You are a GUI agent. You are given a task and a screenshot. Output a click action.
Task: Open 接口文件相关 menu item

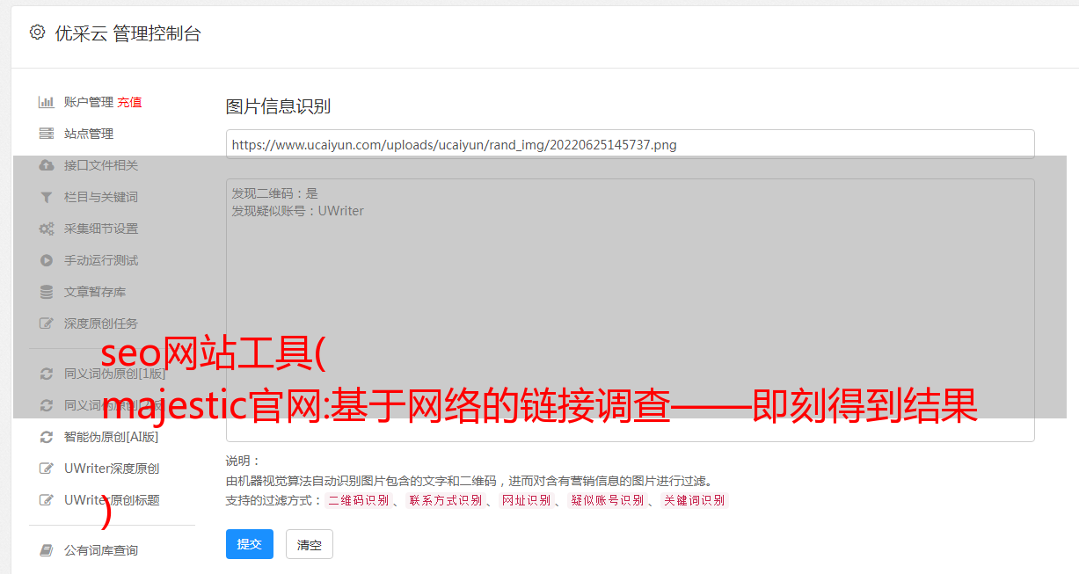point(101,165)
